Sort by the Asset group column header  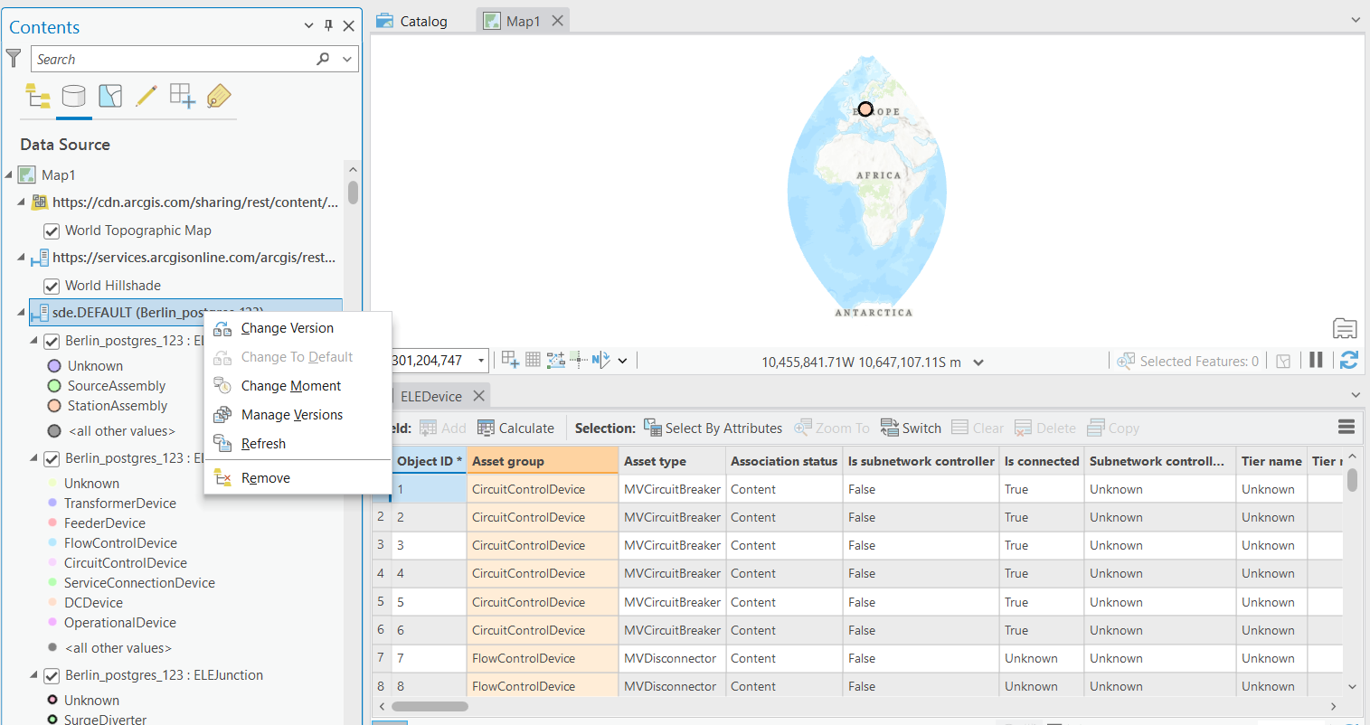point(543,461)
